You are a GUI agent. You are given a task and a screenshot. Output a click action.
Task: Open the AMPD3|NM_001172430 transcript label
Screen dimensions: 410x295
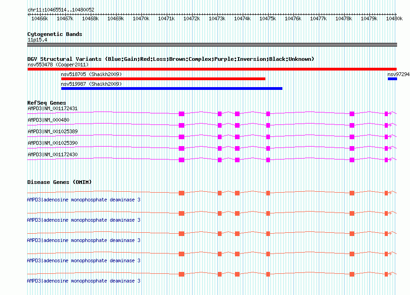pyautogui.click(x=53, y=154)
